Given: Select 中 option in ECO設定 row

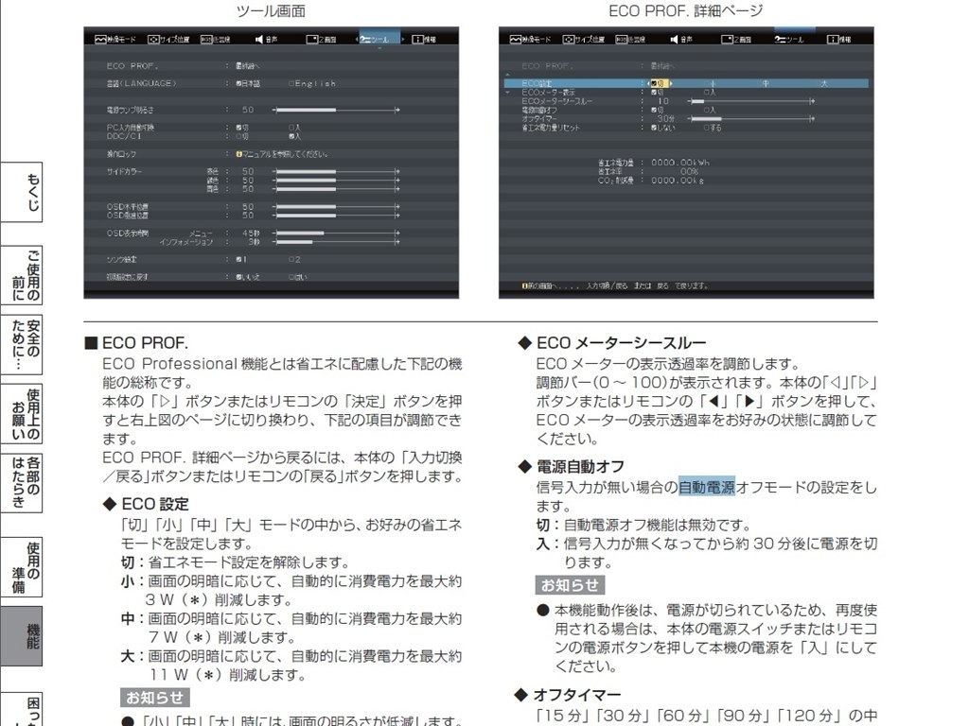Looking at the screenshot, I should point(766,83).
